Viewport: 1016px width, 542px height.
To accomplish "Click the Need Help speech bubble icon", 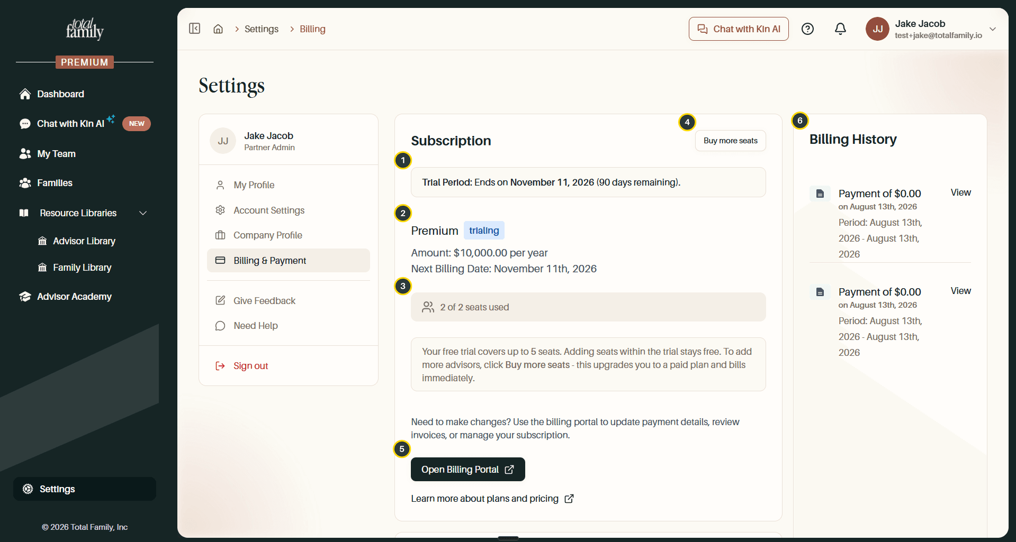I will click(x=220, y=326).
